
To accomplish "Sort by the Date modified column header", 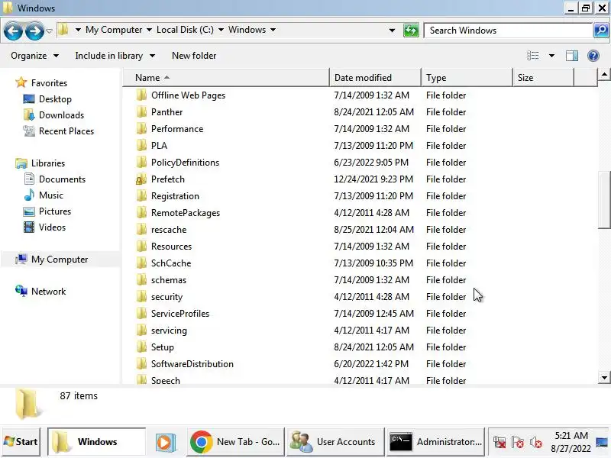I will 375,78.
